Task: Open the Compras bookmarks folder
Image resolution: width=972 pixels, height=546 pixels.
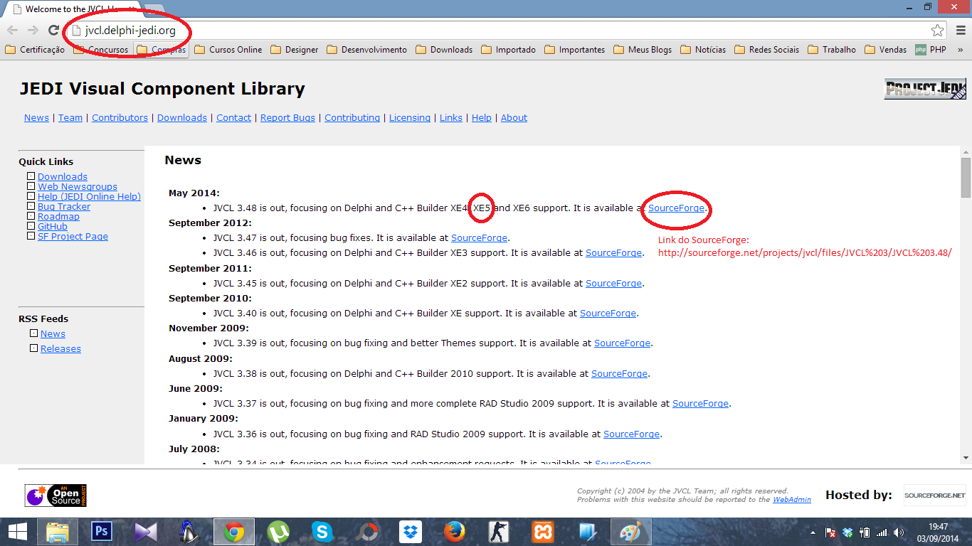Action: pyautogui.click(x=162, y=50)
